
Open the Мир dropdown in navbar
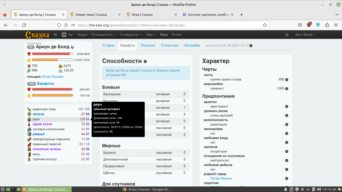(151, 35)
